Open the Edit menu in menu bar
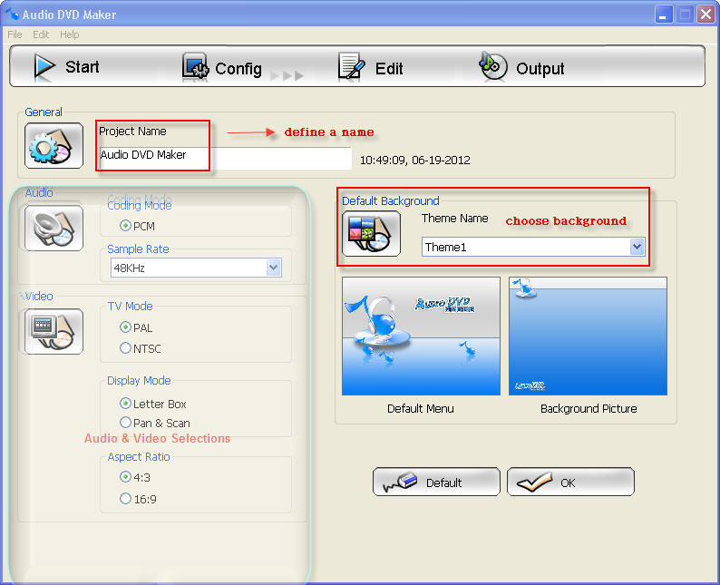Screen dimensions: 720x585 coord(41,34)
